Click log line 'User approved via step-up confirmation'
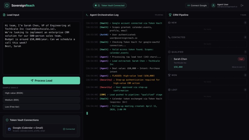249x140 pixels. coord(124,89)
